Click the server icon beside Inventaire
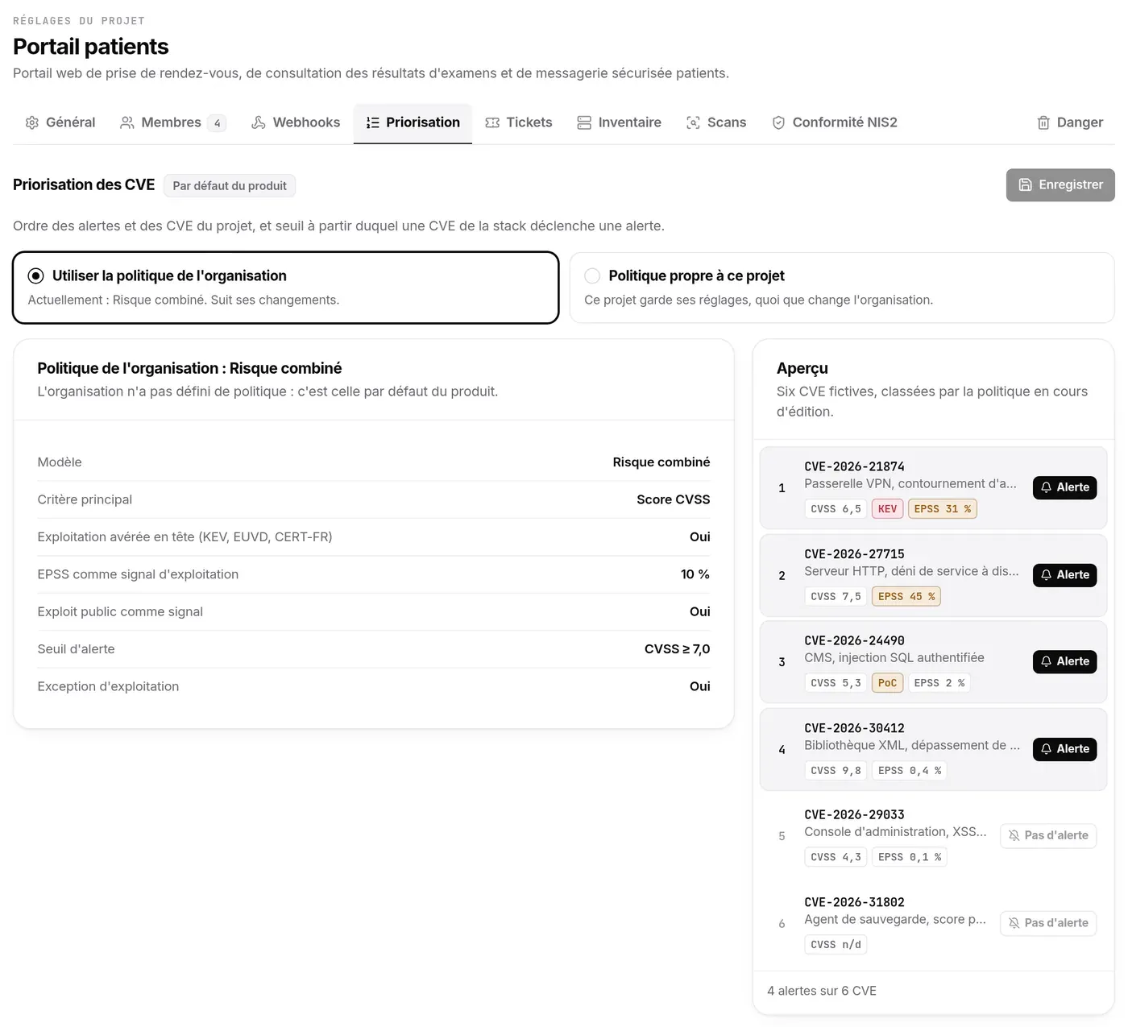The height and width of the screenshot is (1027, 1128). pyautogui.click(x=584, y=122)
